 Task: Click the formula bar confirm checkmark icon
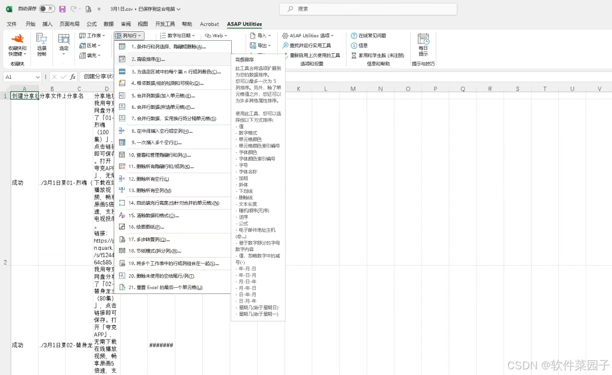click(63, 77)
